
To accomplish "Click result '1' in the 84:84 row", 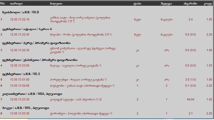I will pos(166,100).
